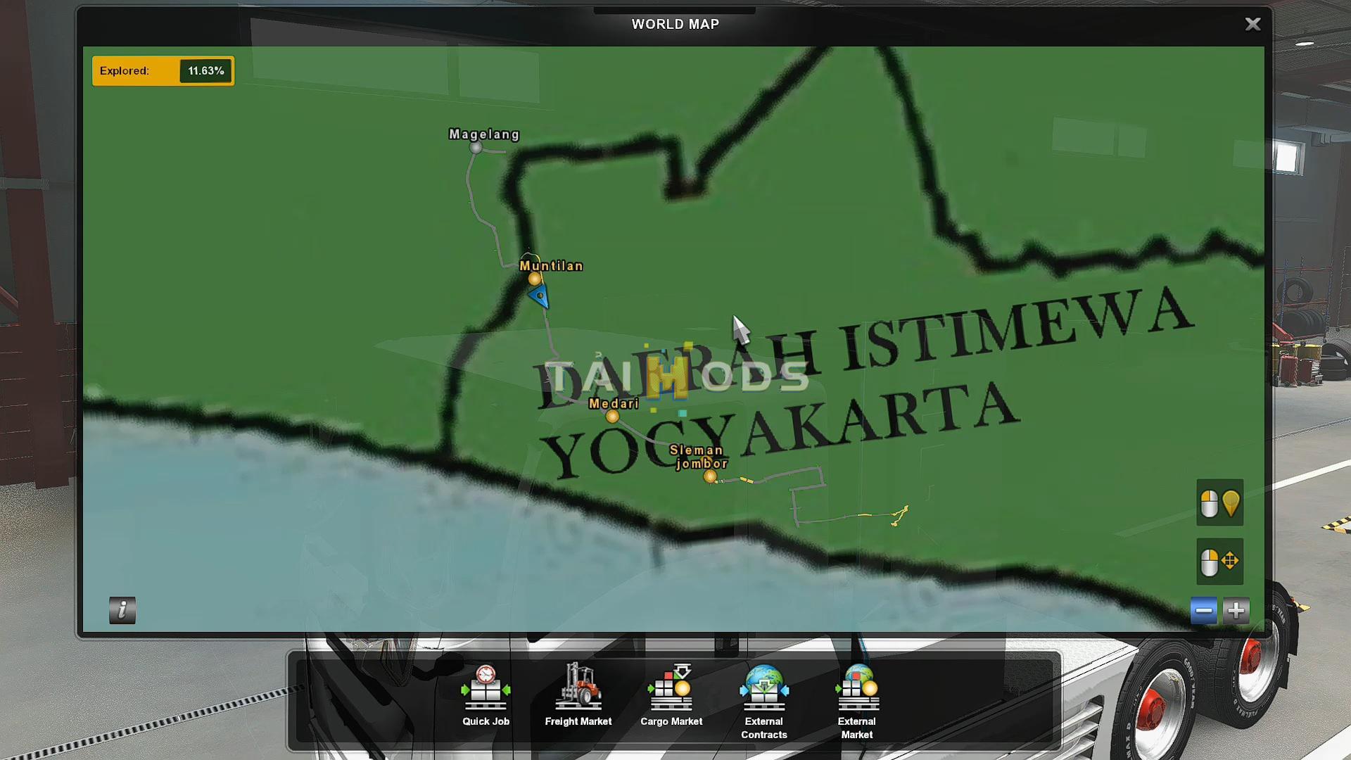Click the mouse waypoint pin hint icon
The height and width of the screenshot is (760, 1351).
pos(1220,503)
